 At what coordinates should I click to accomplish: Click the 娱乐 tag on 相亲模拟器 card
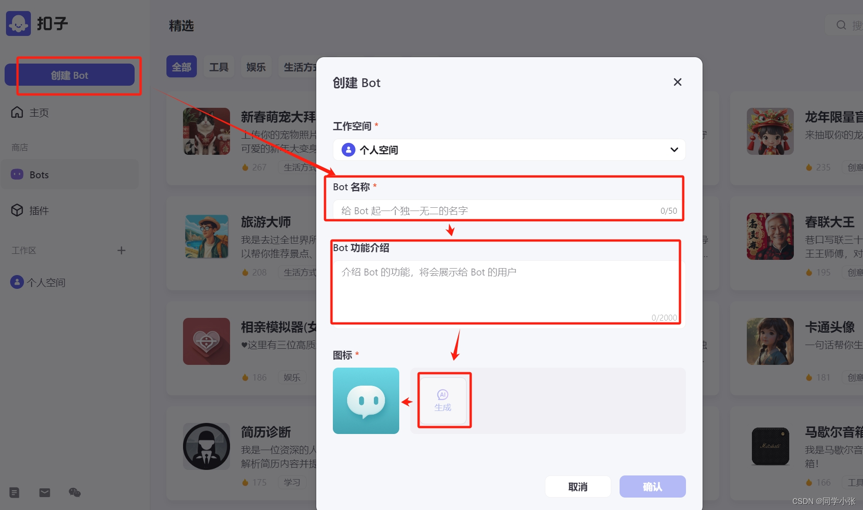click(x=292, y=377)
